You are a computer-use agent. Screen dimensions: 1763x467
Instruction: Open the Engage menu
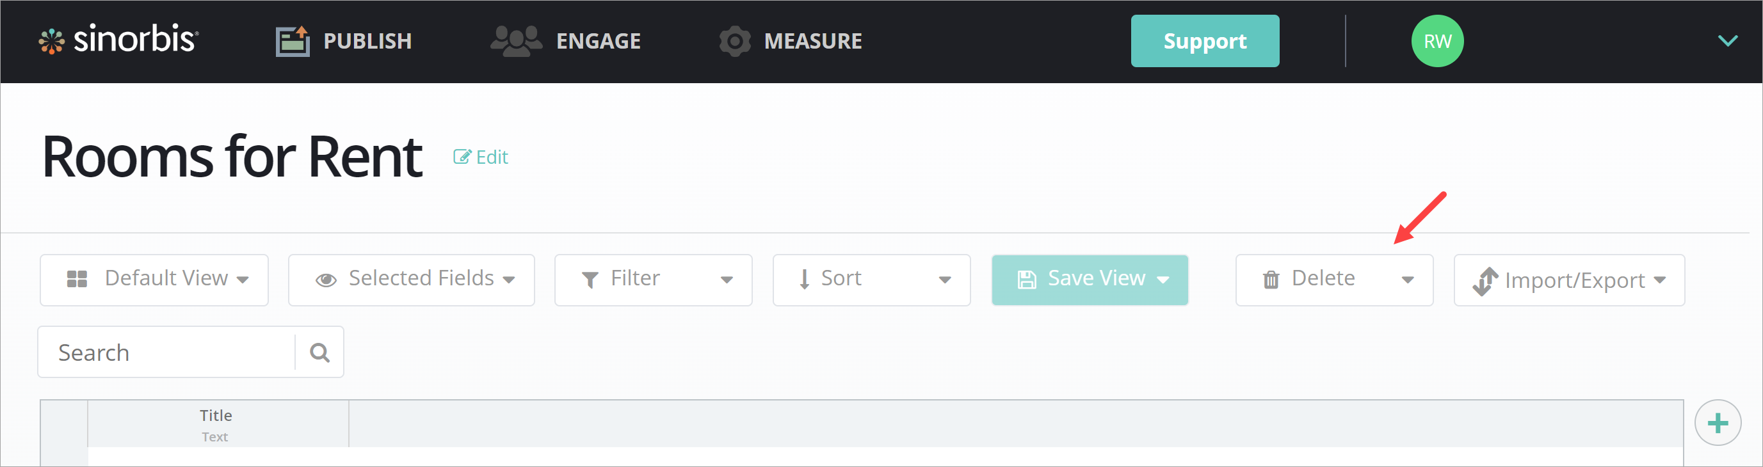(x=566, y=41)
